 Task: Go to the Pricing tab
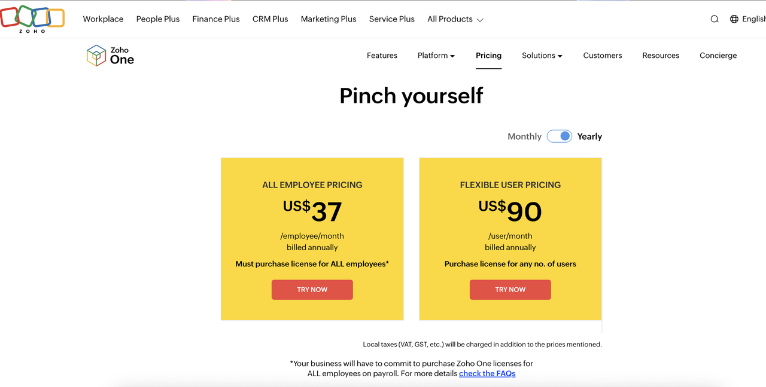(x=488, y=56)
